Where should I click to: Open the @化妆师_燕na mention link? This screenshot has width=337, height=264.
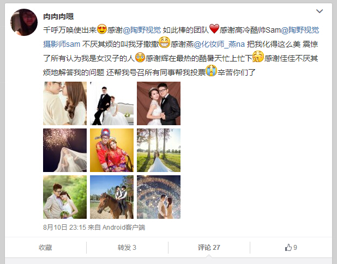coord(219,44)
